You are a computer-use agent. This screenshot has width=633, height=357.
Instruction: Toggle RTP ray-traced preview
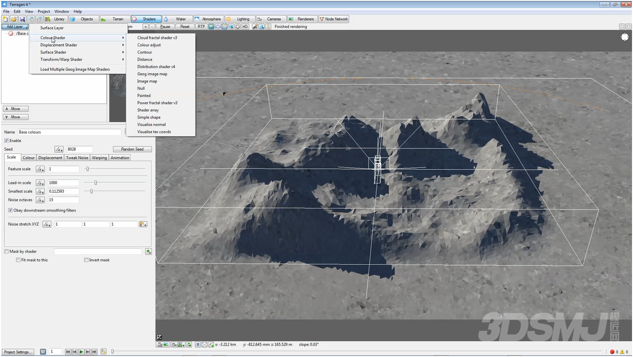coord(201,27)
